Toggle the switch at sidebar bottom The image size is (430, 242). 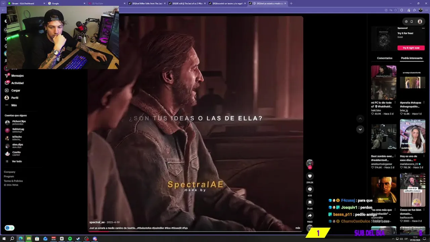(9, 228)
